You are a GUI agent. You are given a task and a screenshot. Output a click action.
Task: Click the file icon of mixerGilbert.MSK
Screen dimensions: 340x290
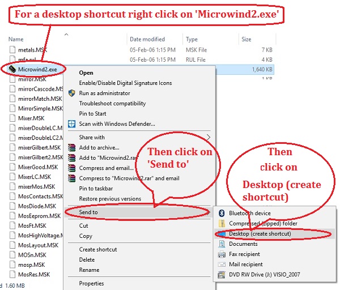12,147
